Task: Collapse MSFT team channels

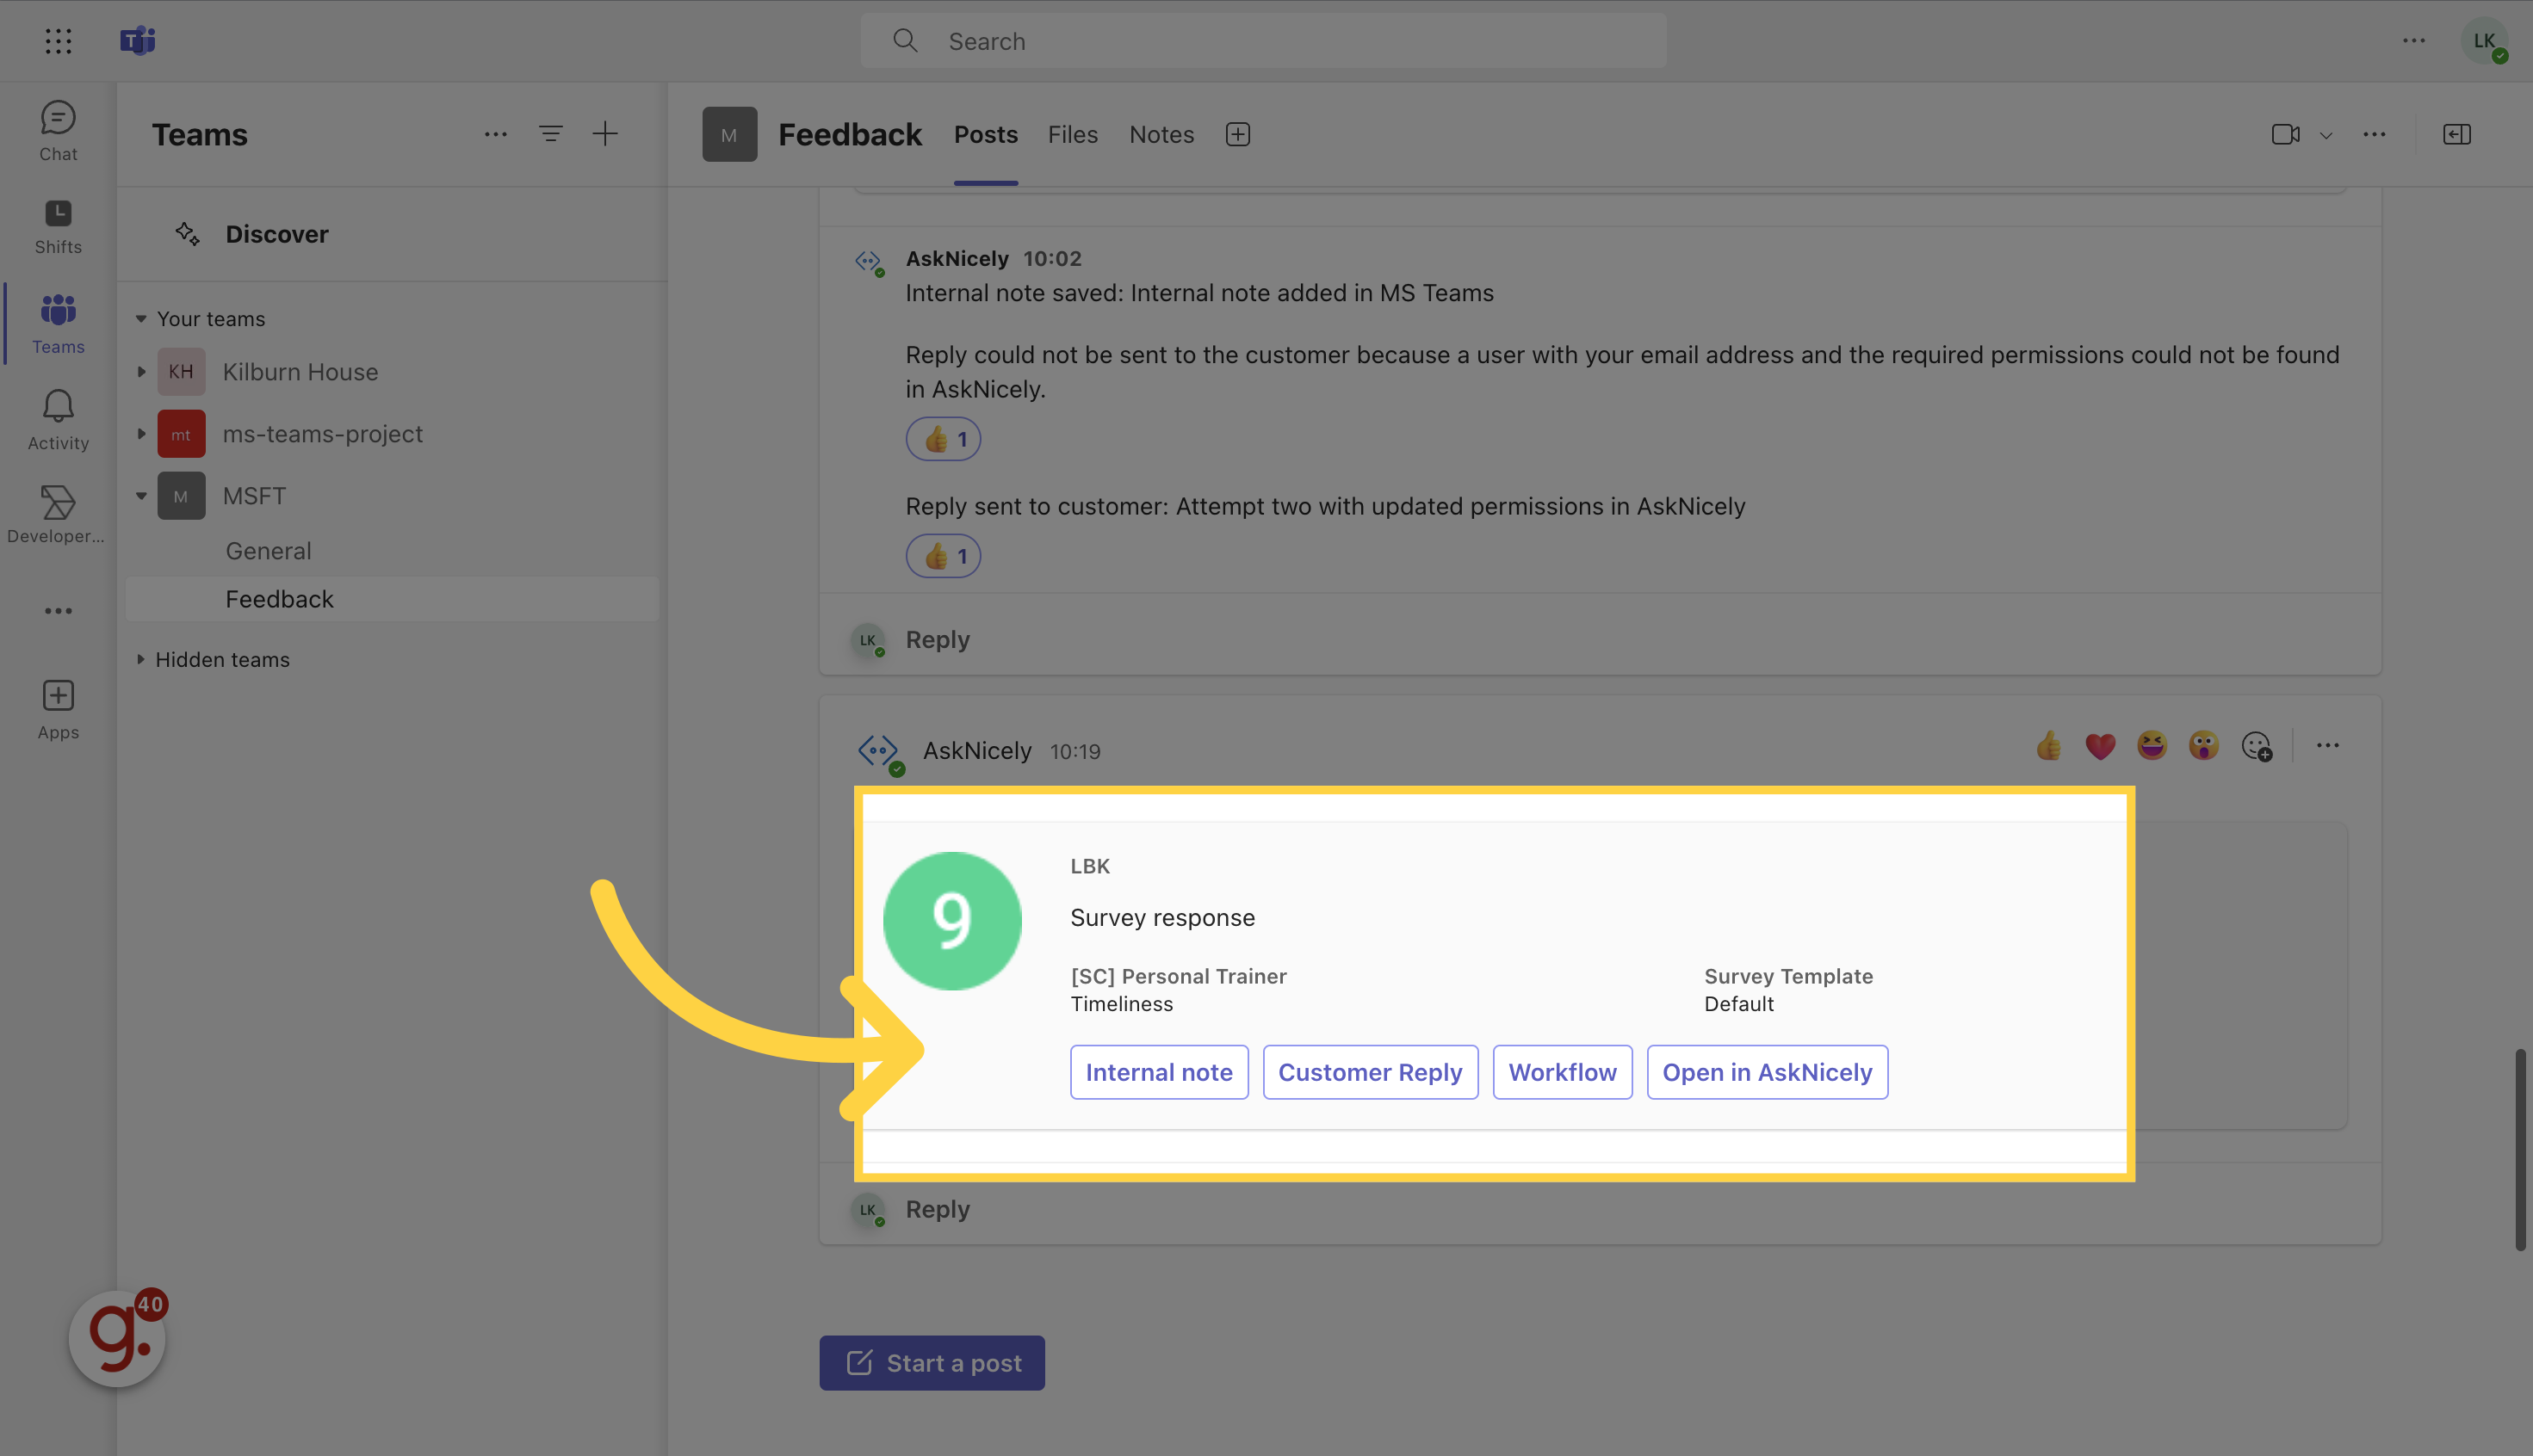Action: 141,496
